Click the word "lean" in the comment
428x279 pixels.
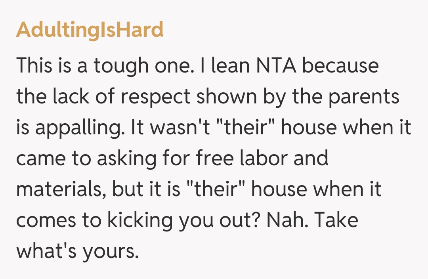pyautogui.click(x=230, y=66)
